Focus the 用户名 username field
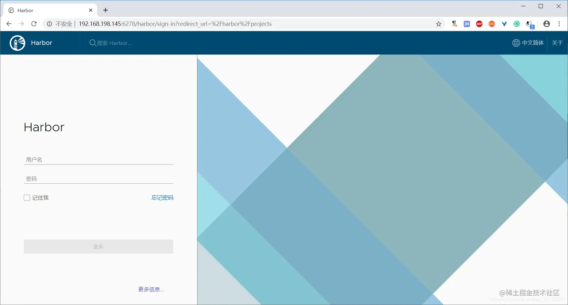Viewport: 568px width, 305px height. [x=98, y=160]
